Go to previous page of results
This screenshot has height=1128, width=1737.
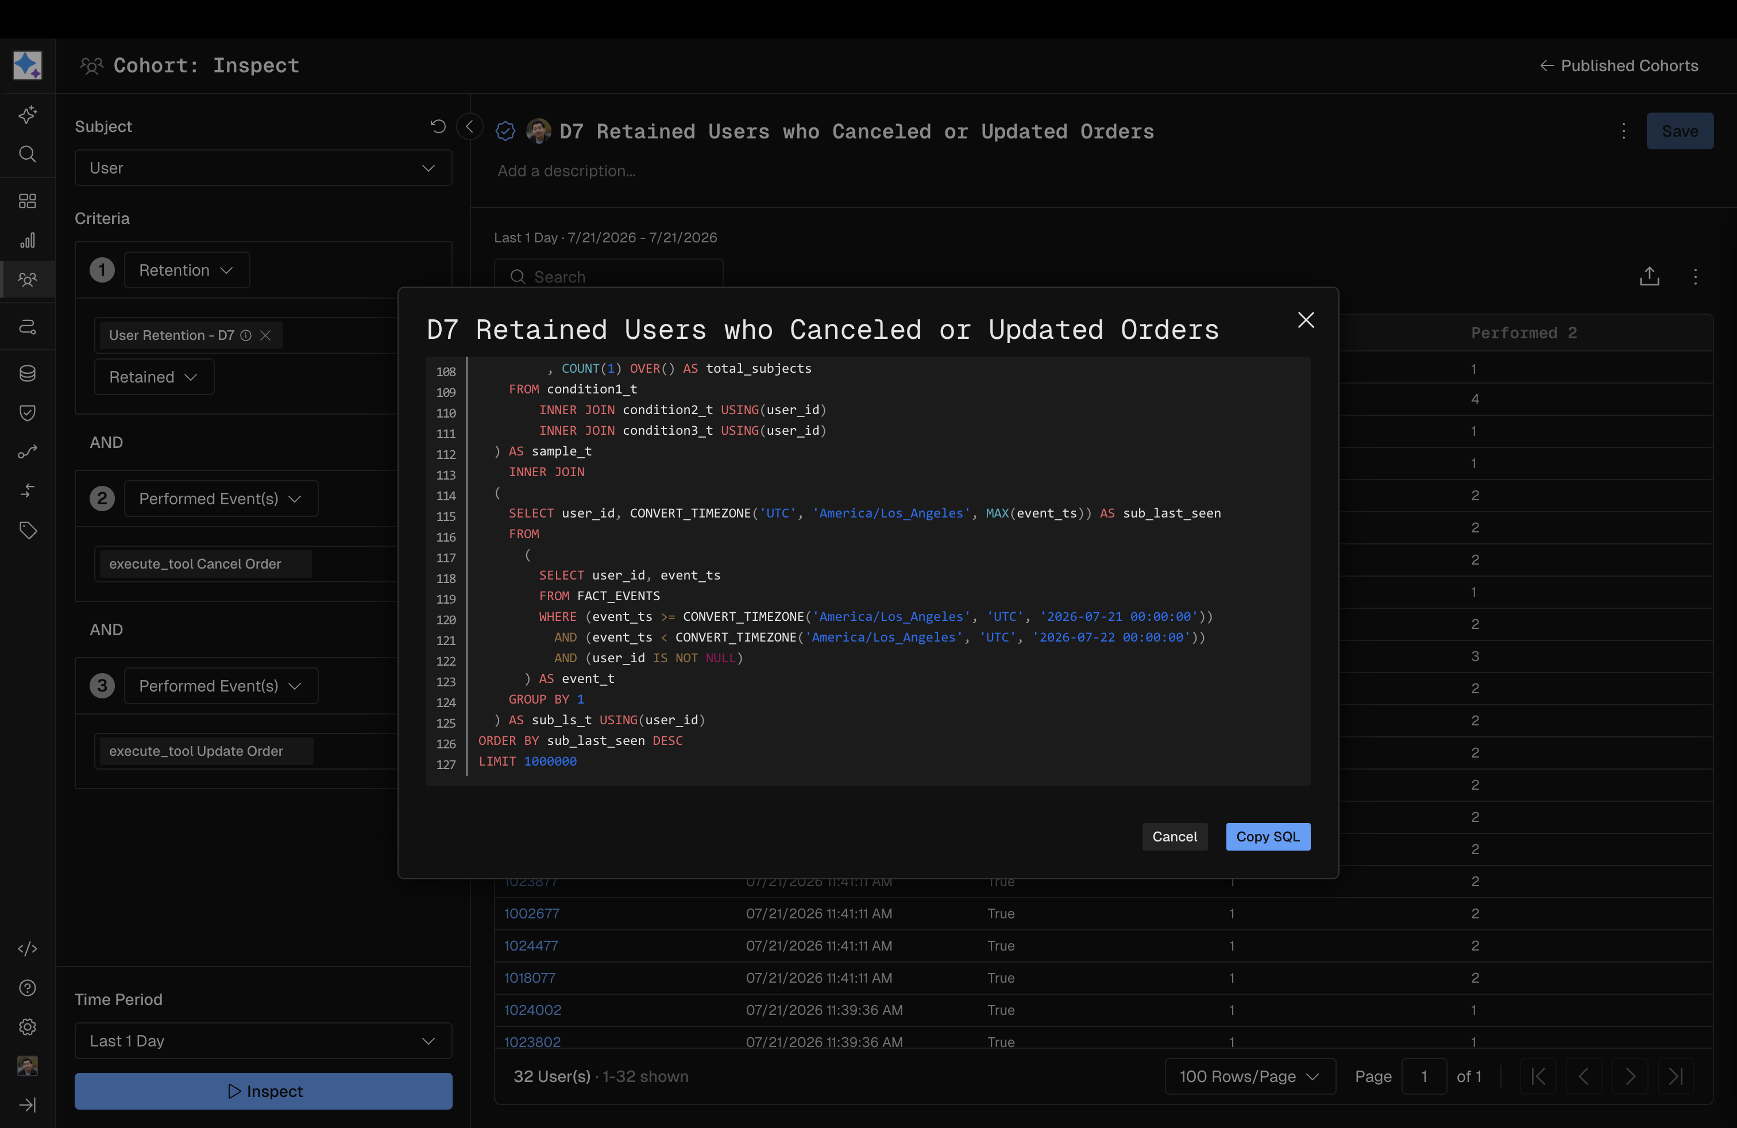(x=1584, y=1076)
